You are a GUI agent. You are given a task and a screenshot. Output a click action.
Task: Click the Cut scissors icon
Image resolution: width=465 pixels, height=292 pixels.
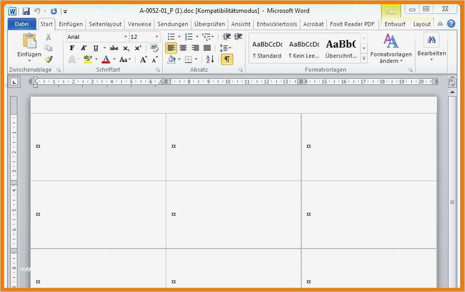(48, 37)
